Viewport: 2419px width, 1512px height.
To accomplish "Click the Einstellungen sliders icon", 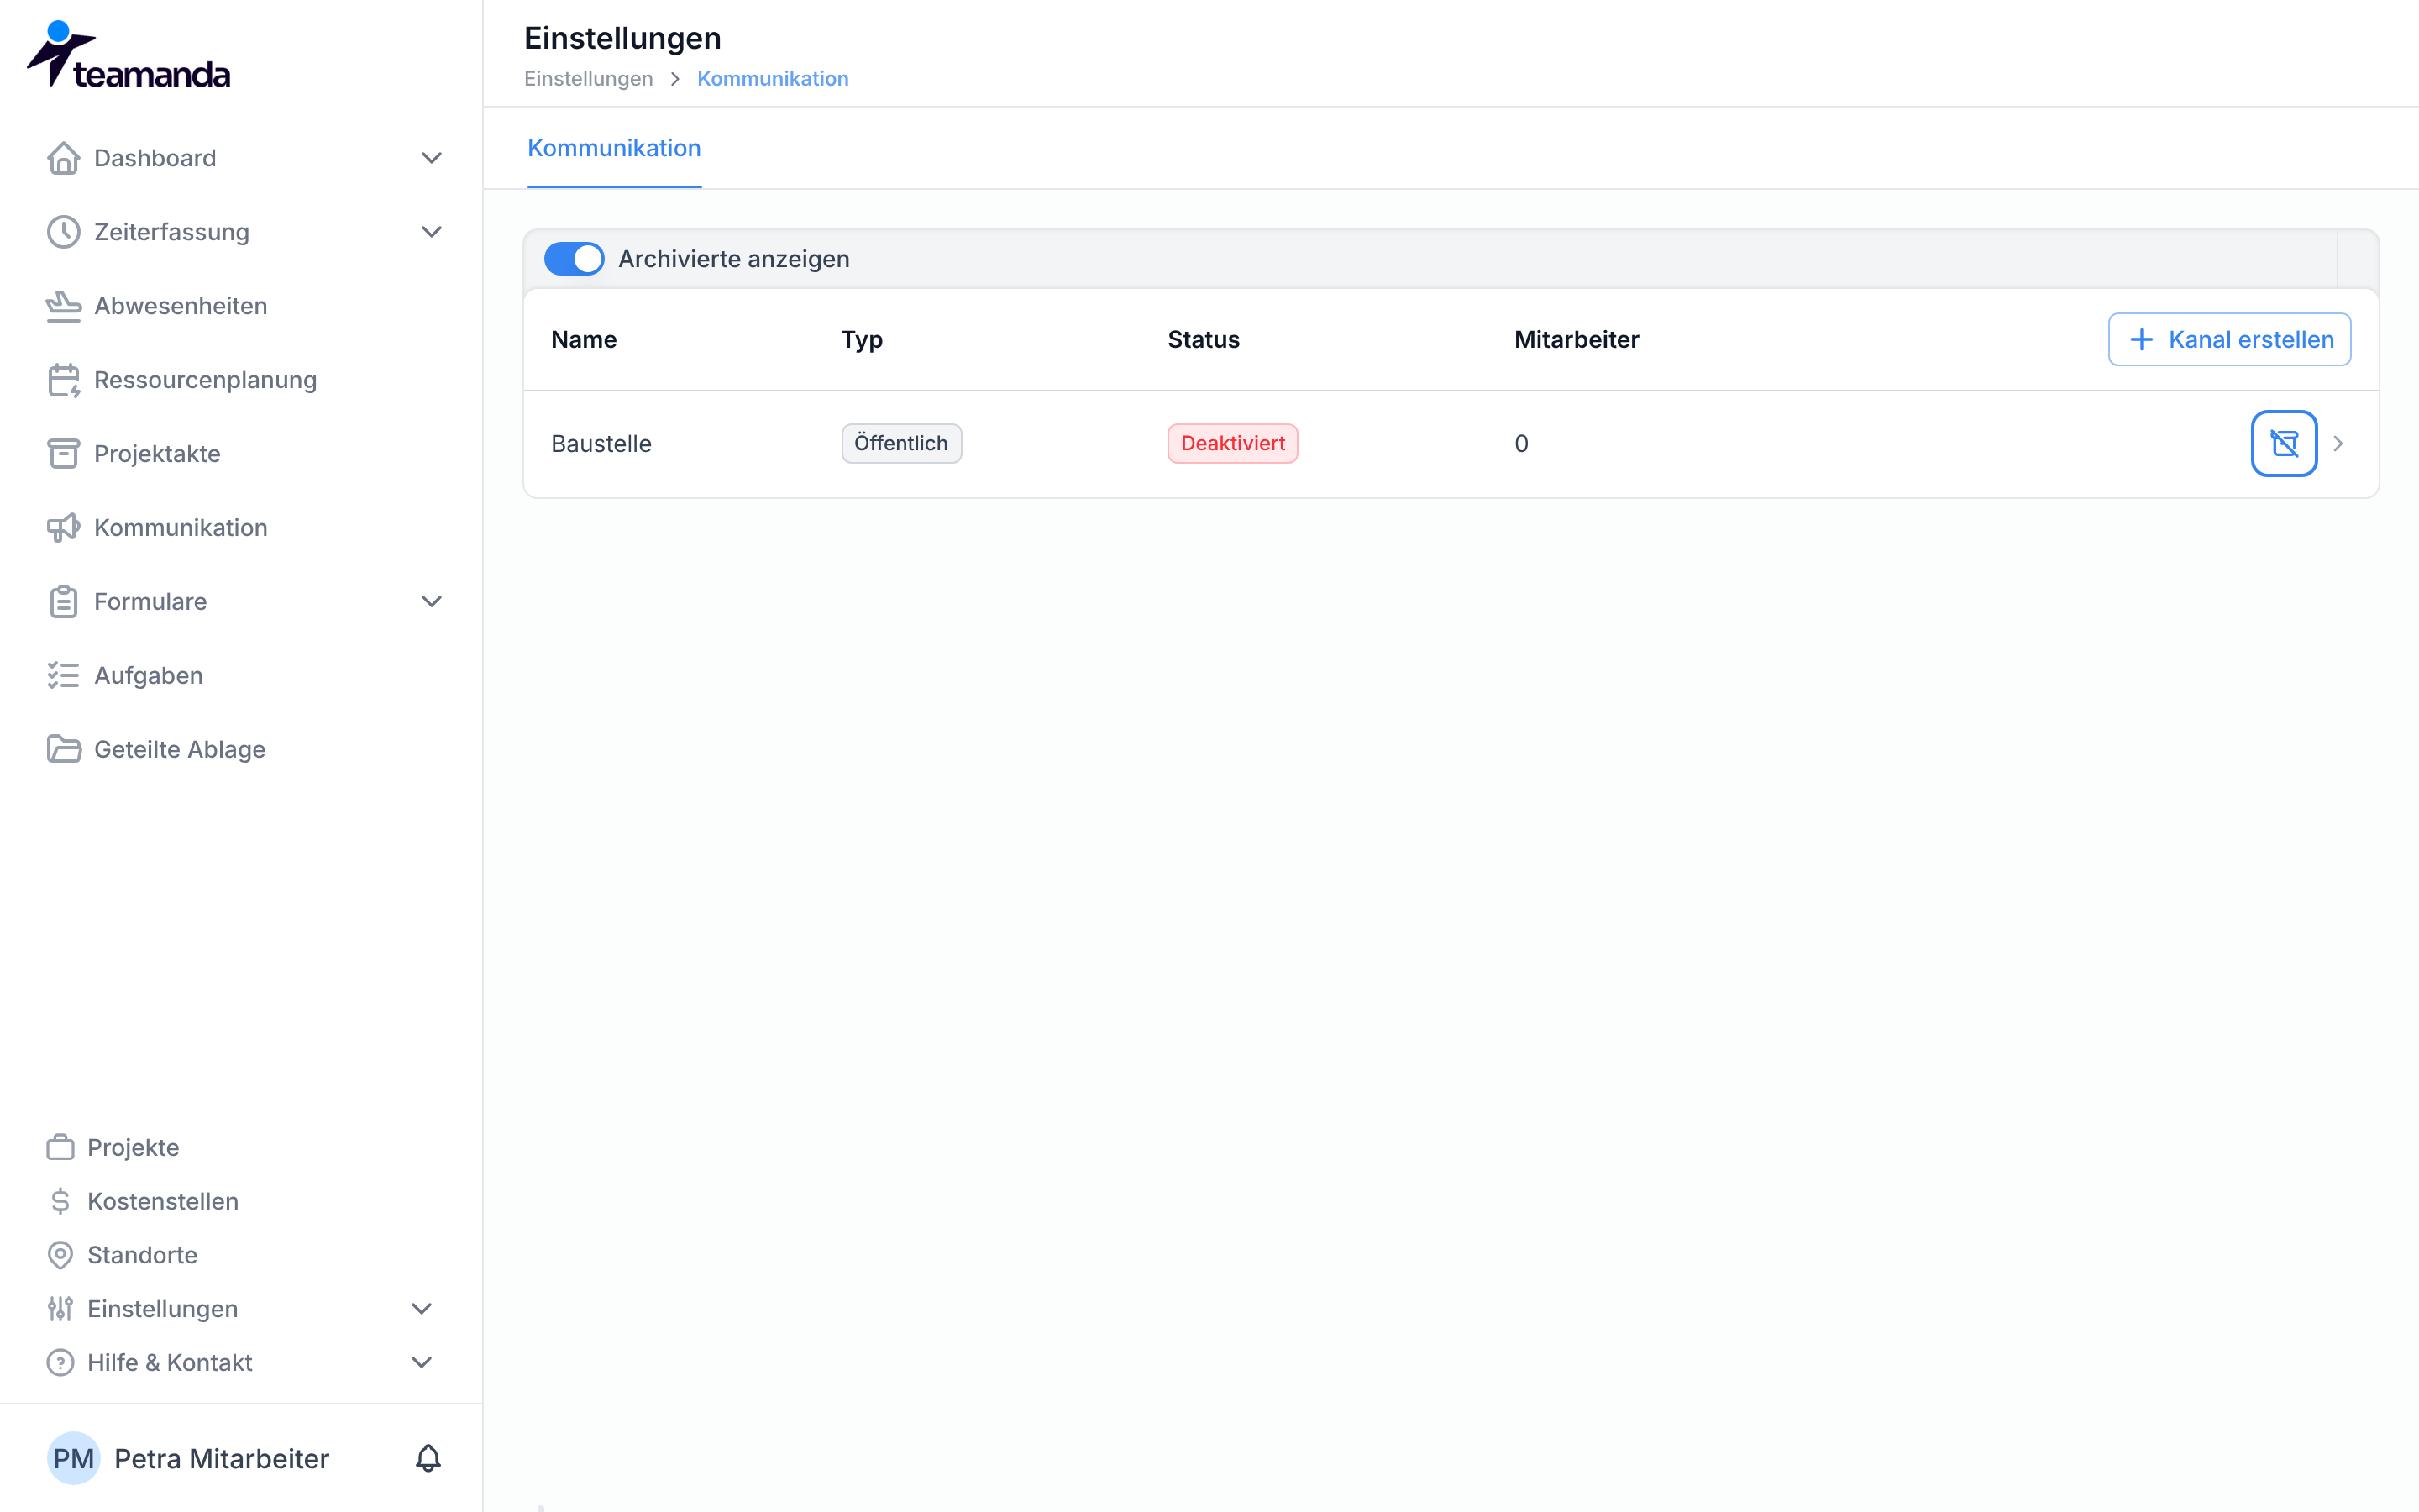I will click(60, 1309).
